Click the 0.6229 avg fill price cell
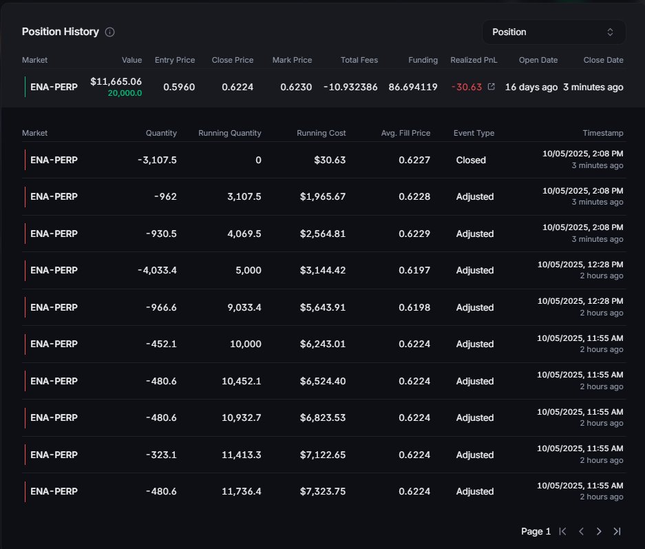 [x=414, y=234]
